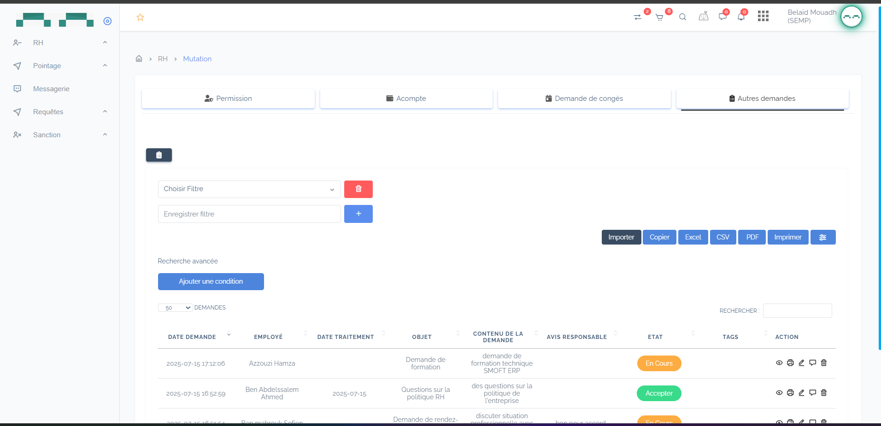
Task: Click the favorite star icon
Action: point(141,18)
